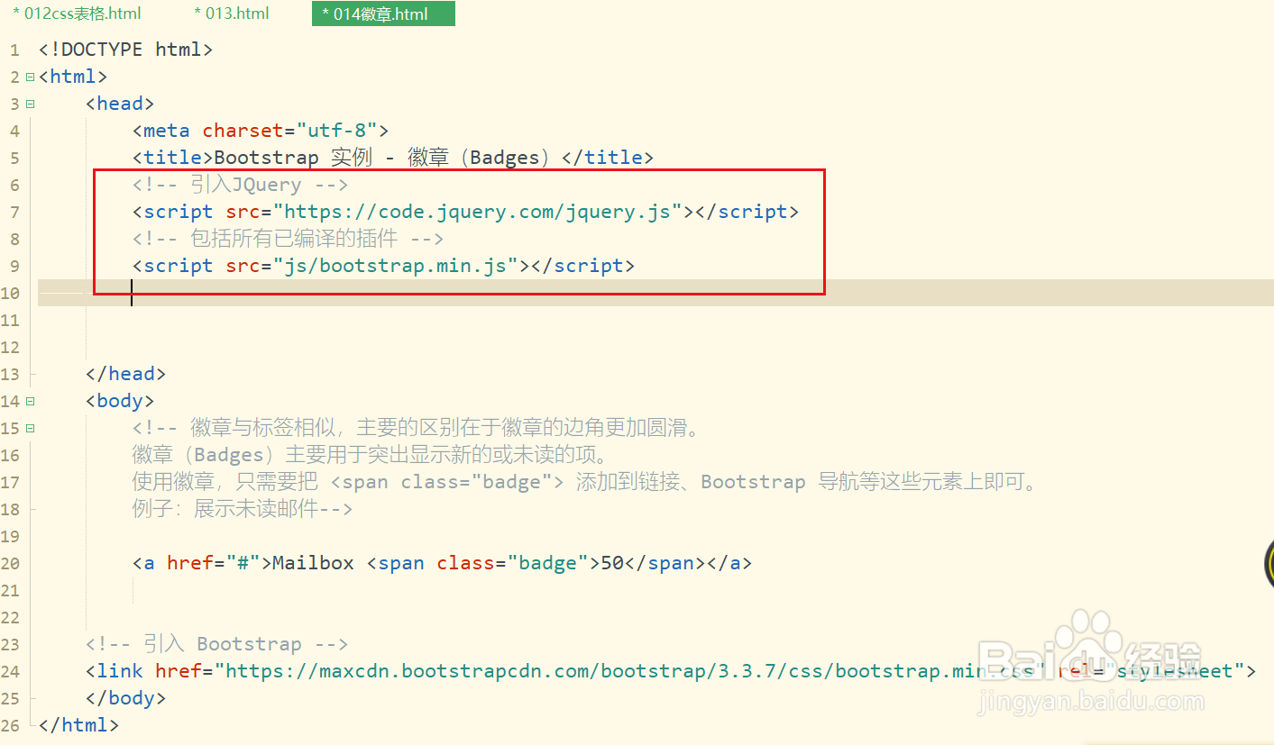1274x745 pixels.
Task: Click the badge value '50' on line 20
Action: click(x=613, y=563)
